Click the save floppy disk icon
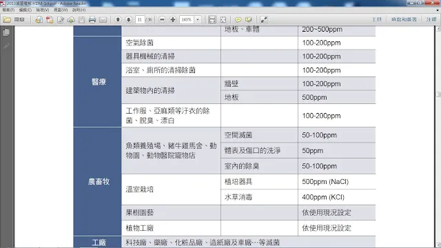Image resolution: width=441 pixels, height=248 pixels. click(x=81, y=19)
